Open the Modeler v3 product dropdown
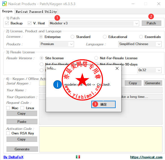Screen dimensions: 165x160 point(94,23)
